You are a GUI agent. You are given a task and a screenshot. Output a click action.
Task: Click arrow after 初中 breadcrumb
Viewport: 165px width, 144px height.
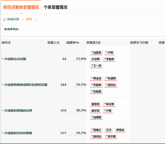pyautogui.click(x=36, y=20)
